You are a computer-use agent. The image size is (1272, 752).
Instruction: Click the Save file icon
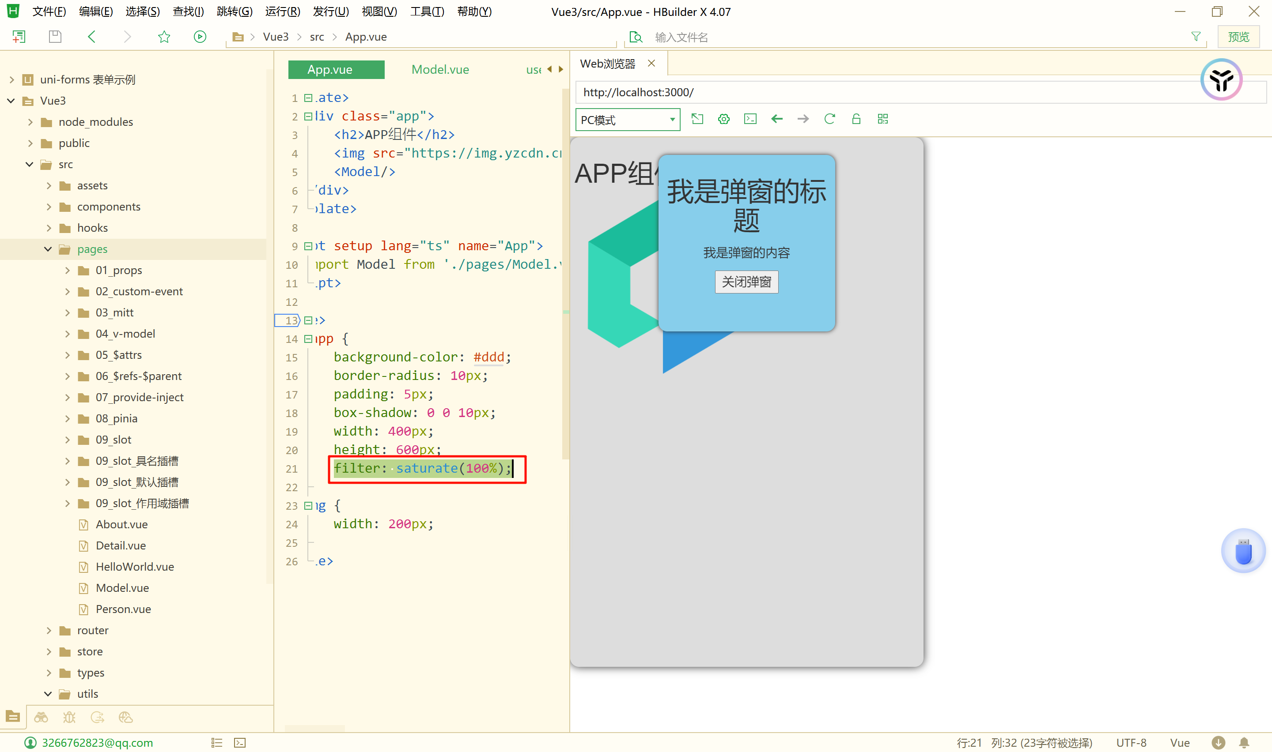pyautogui.click(x=55, y=37)
